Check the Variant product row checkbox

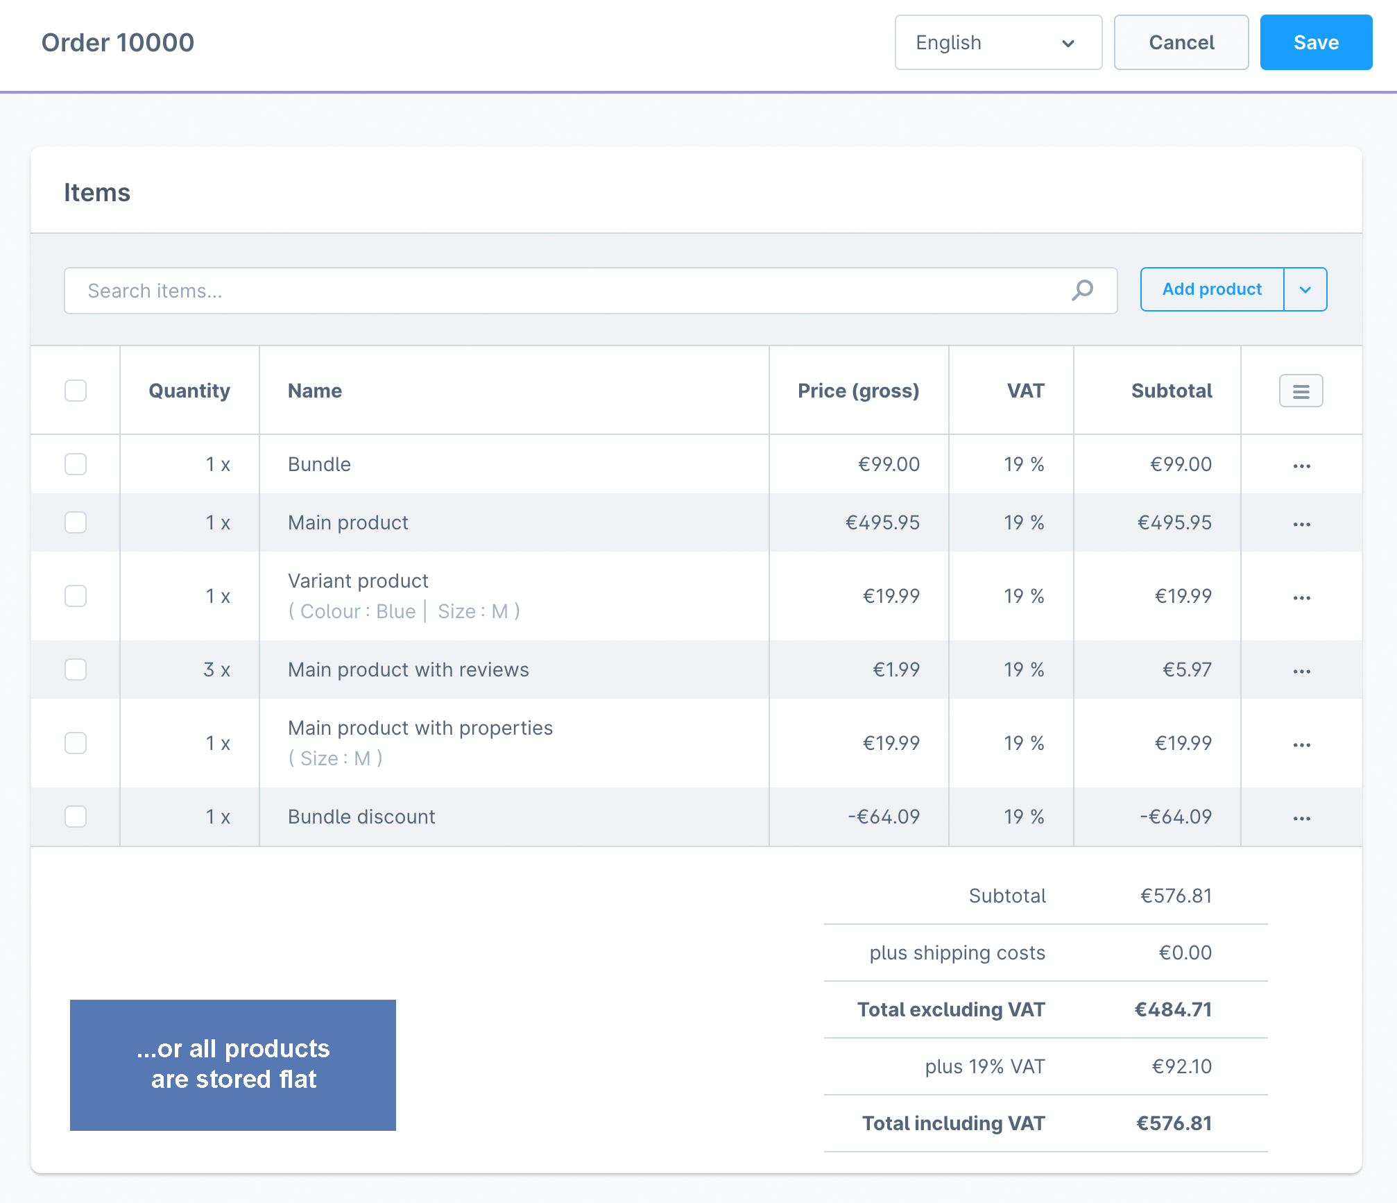76,596
